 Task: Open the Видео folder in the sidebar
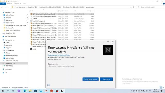click(7, 43)
